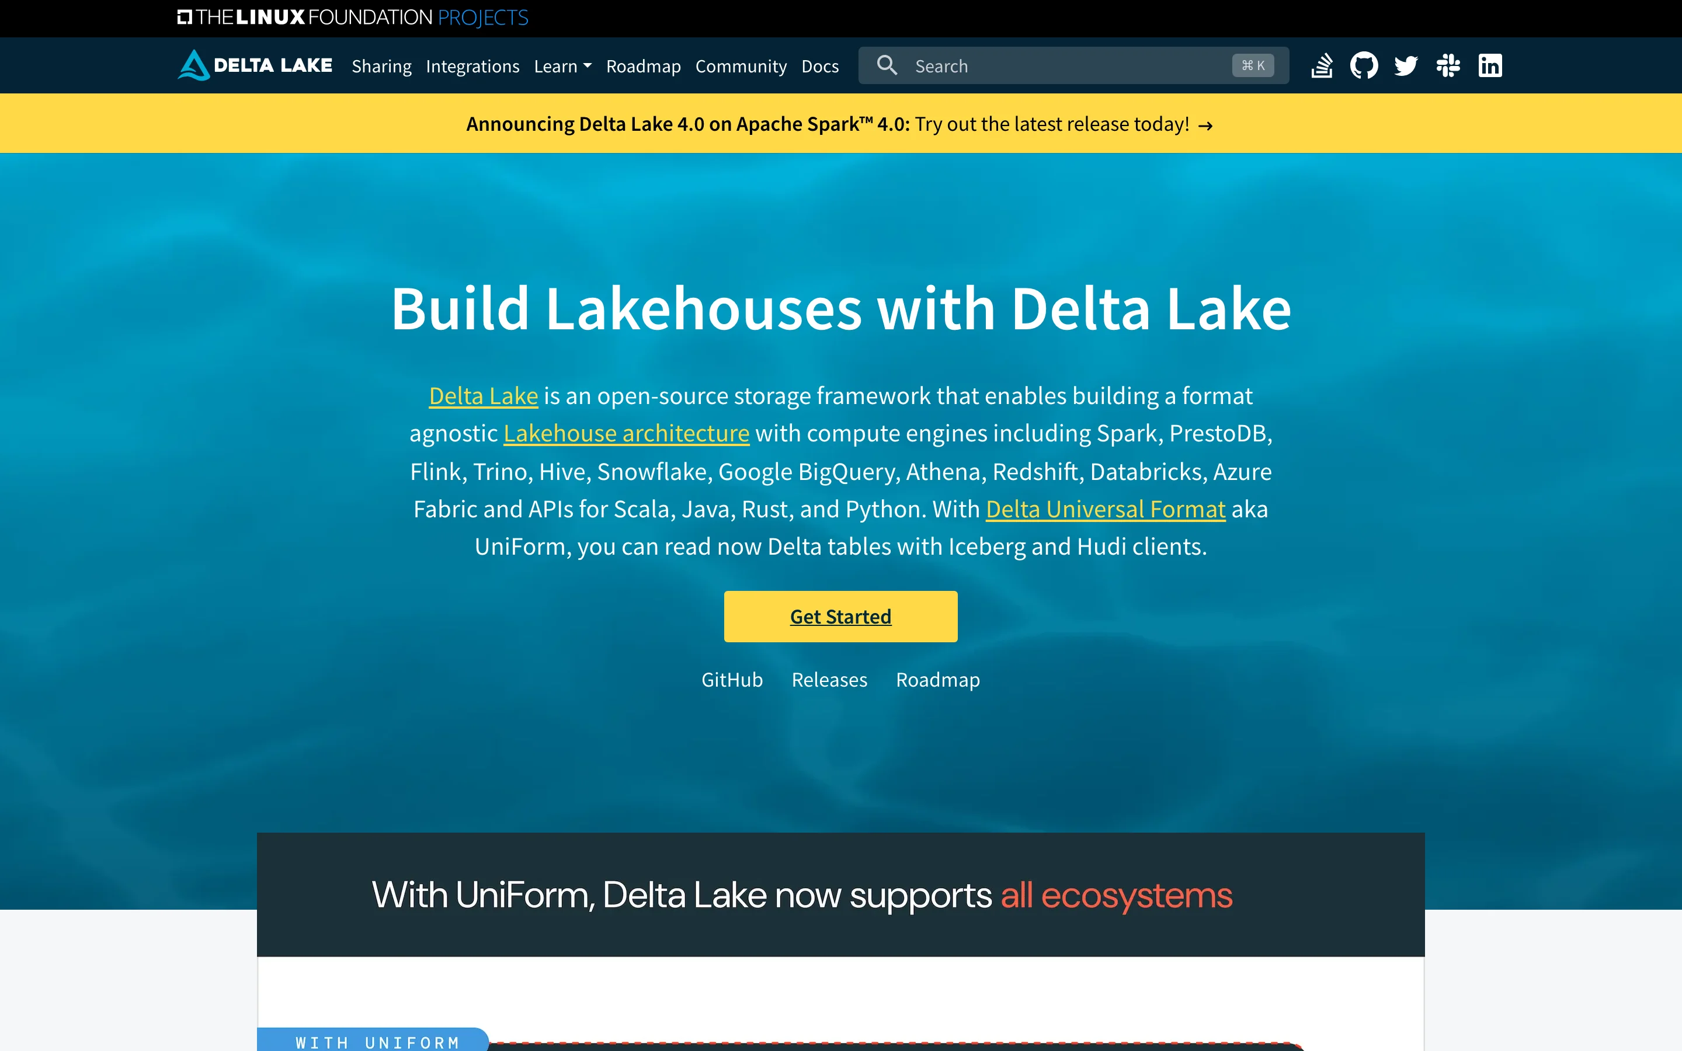Open Roadmap from the top navigation
The image size is (1682, 1051).
pyautogui.click(x=643, y=66)
